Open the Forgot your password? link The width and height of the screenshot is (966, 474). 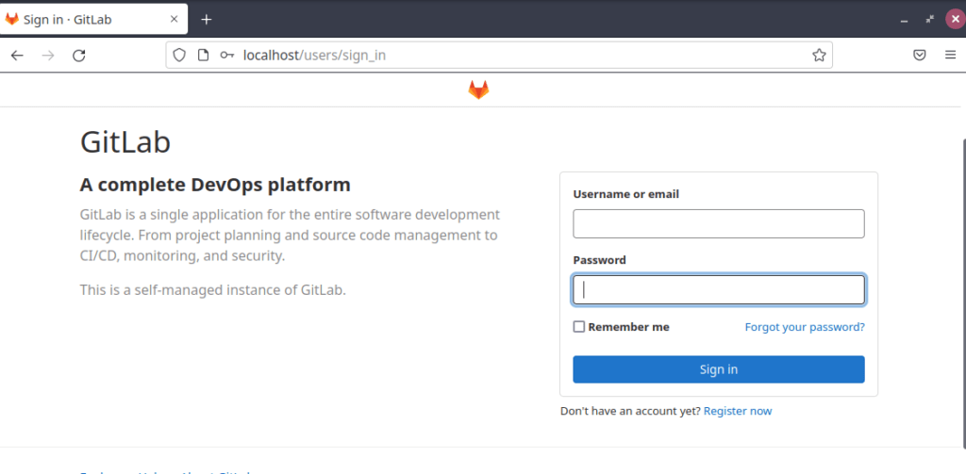click(805, 327)
